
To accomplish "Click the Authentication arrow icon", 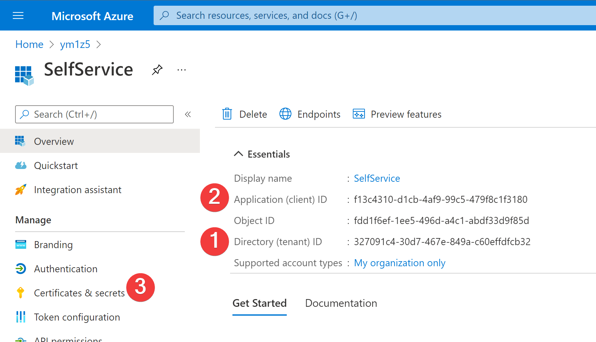I will point(20,269).
